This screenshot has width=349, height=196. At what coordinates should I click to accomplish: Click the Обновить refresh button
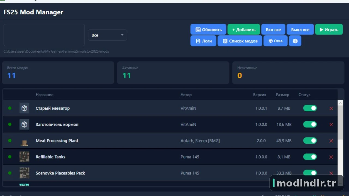(x=208, y=30)
